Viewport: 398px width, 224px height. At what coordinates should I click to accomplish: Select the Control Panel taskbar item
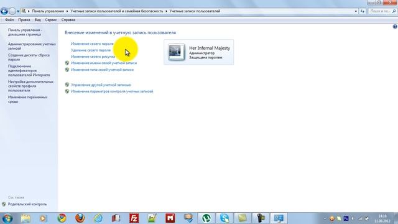[279, 218]
